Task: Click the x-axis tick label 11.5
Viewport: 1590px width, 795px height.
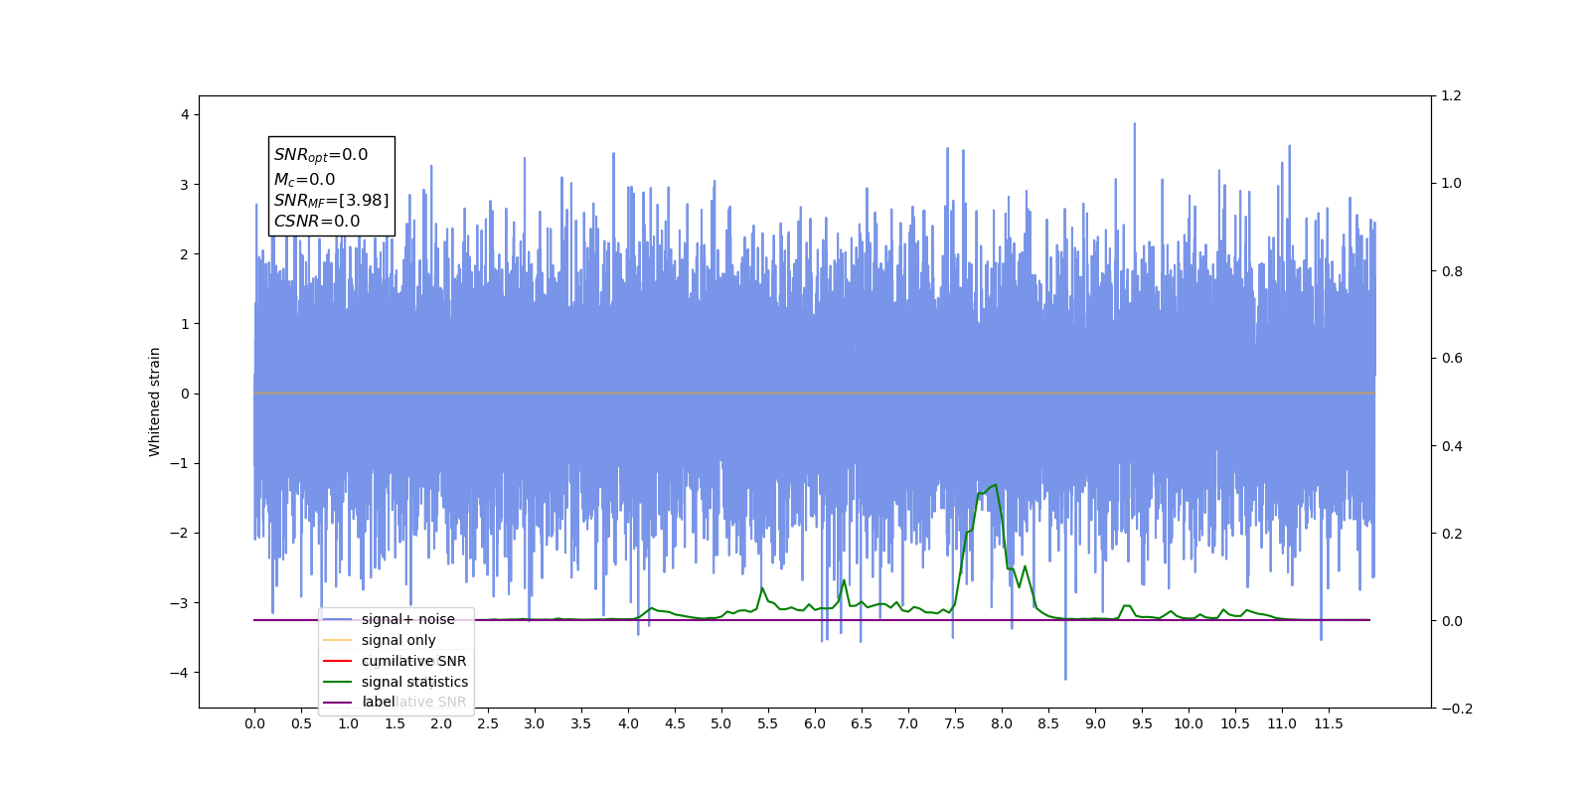Action: (1329, 723)
